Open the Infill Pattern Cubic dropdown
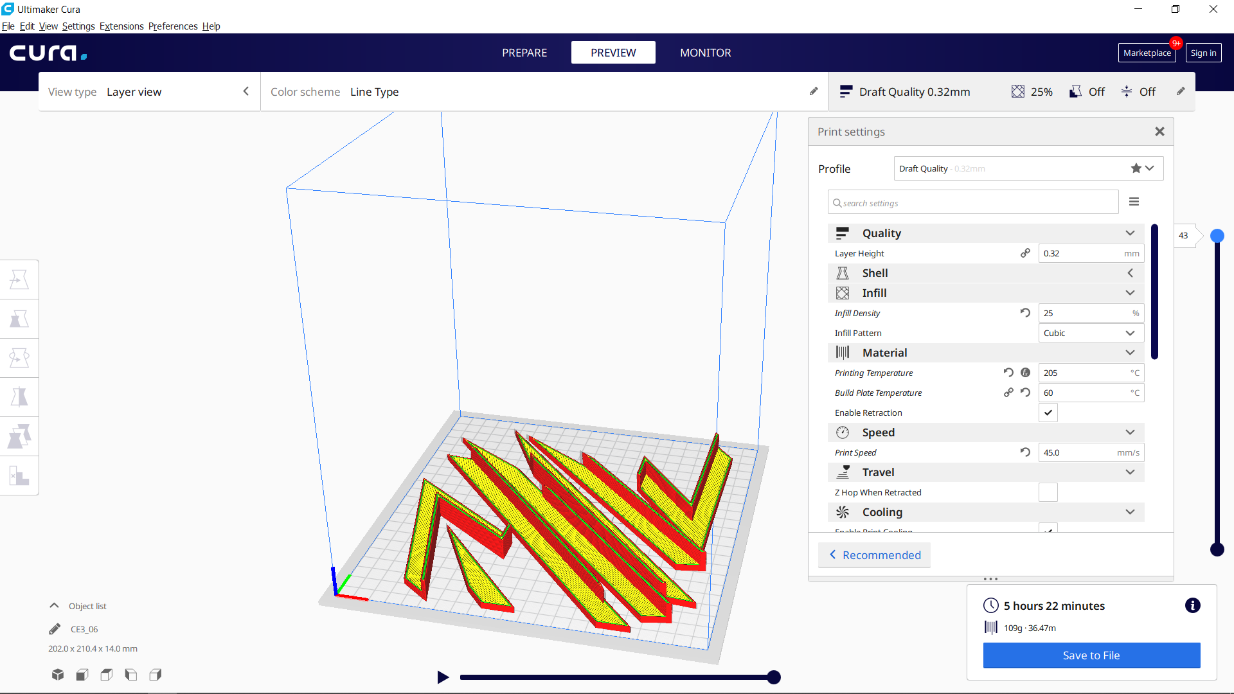This screenshot has width=1234, height=694. 1091,333
